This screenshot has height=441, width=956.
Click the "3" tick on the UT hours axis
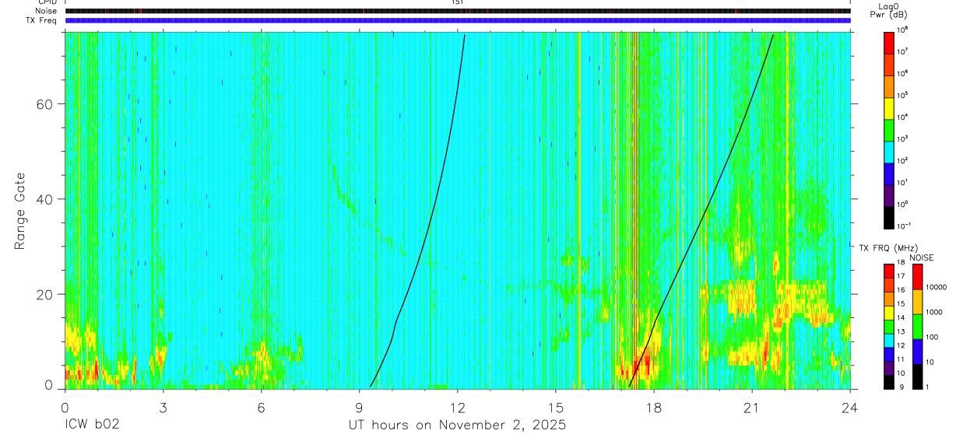[163, 407]
